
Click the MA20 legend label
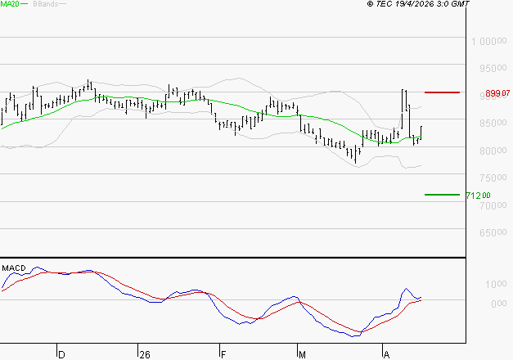pos(8,4)
